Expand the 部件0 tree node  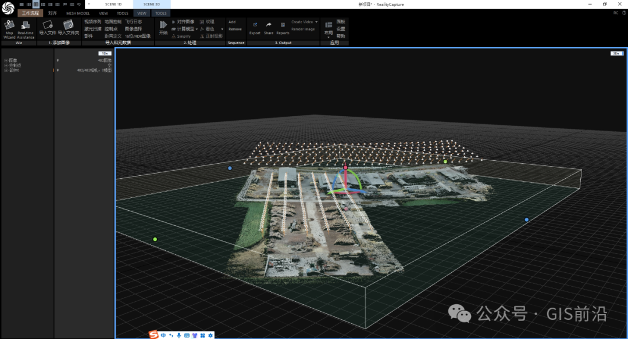click(6, 70)
